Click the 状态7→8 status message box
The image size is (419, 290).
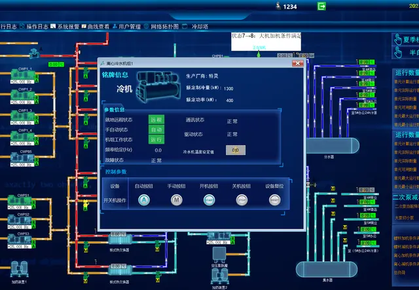click(x=266, y=42)
